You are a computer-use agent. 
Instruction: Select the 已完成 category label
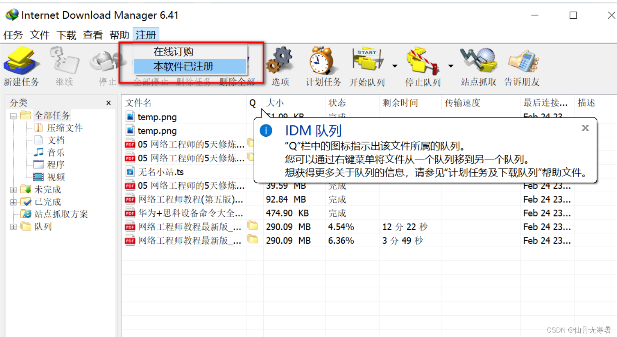[48, 202]
